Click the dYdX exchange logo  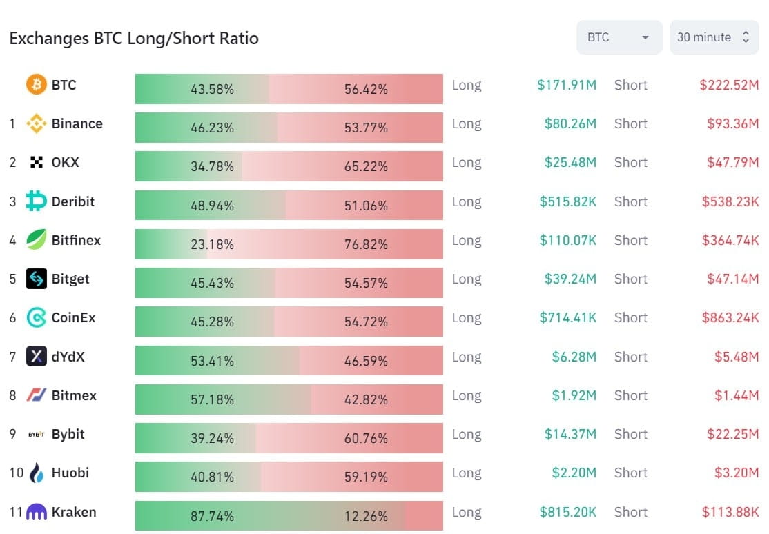(x=36, y=357)
